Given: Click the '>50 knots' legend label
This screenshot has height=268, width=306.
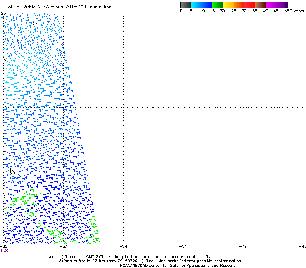Looking at the screenshot, I should [x=294, y=11].
